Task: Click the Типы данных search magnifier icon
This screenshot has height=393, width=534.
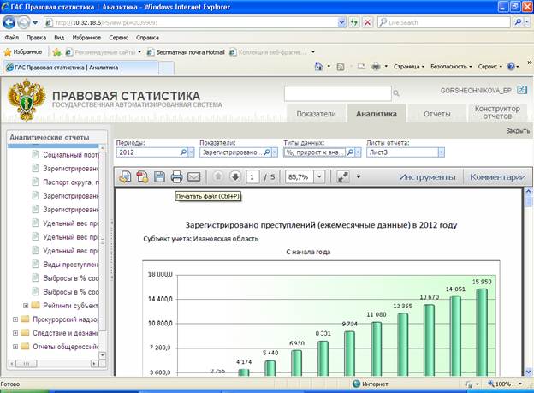Action: [350, 152]
